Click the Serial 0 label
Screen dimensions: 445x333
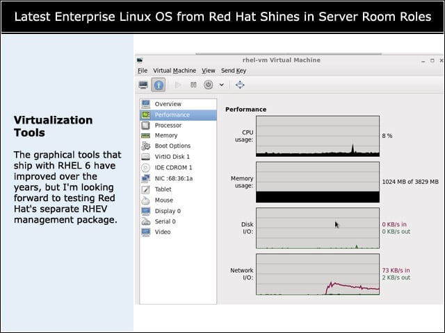(x=165, y=221)
